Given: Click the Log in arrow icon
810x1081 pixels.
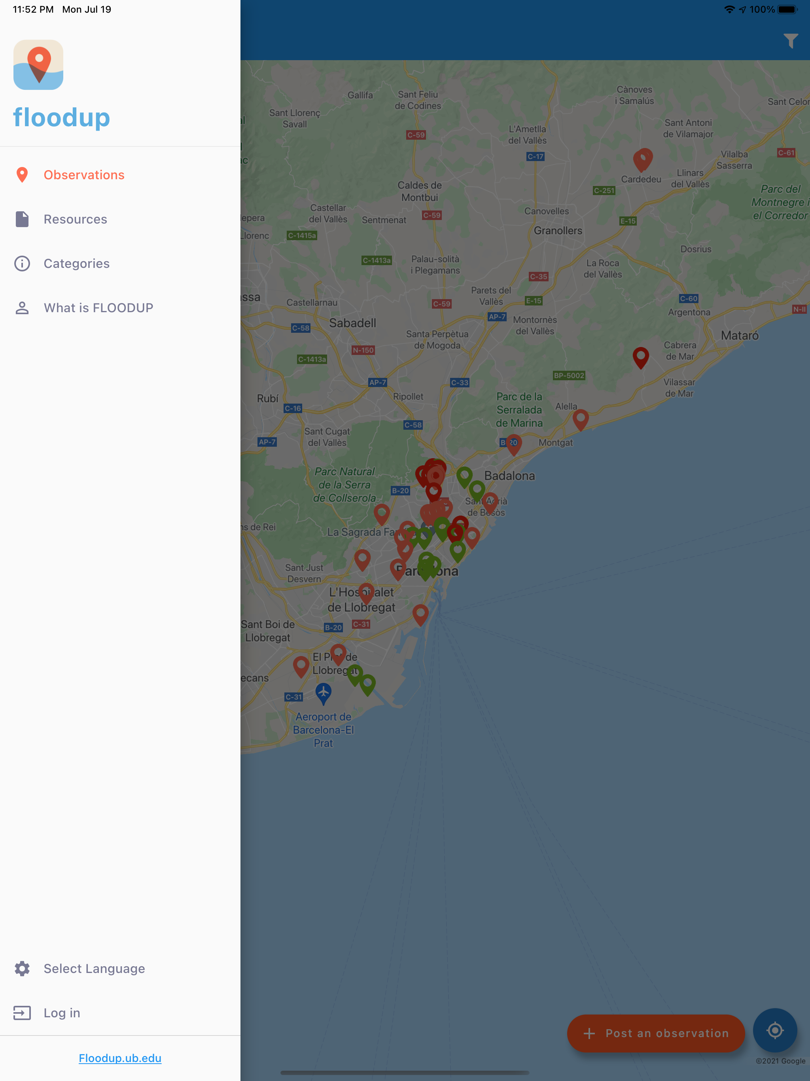Looking at the screenshot, I should click(22, 1013).
